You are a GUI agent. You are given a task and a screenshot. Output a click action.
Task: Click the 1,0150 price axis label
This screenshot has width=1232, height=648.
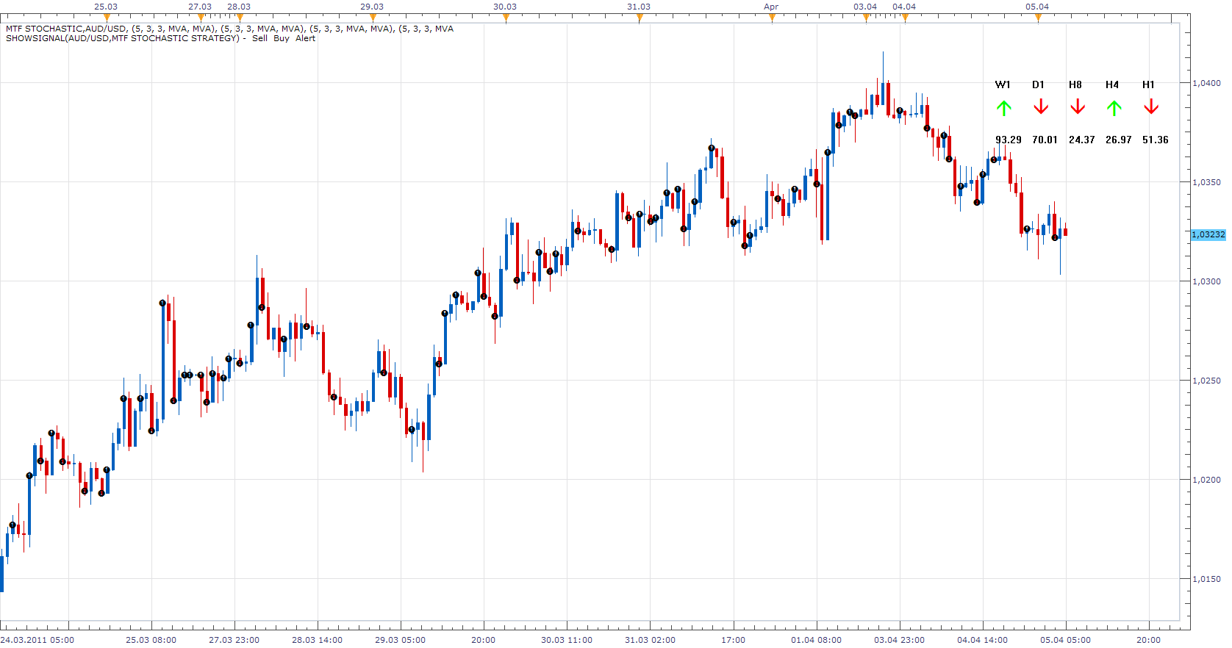1206,579
